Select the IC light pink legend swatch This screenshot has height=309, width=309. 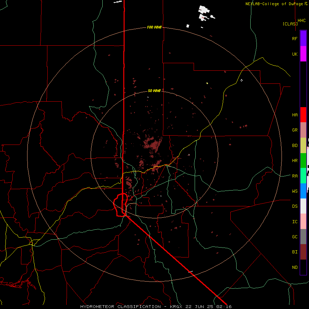click(x=303, y=221)
